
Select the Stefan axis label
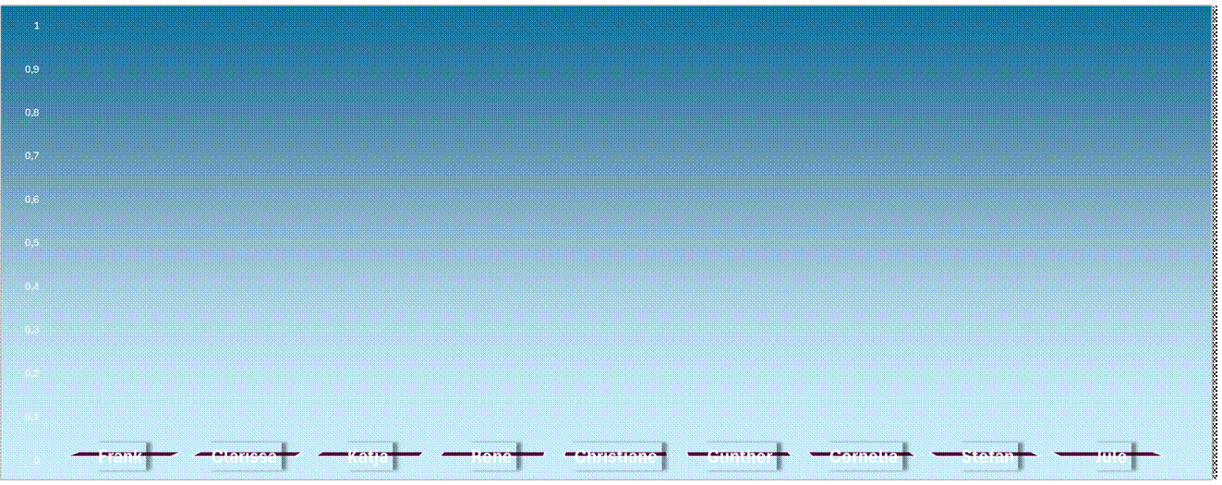click(986, 455)
